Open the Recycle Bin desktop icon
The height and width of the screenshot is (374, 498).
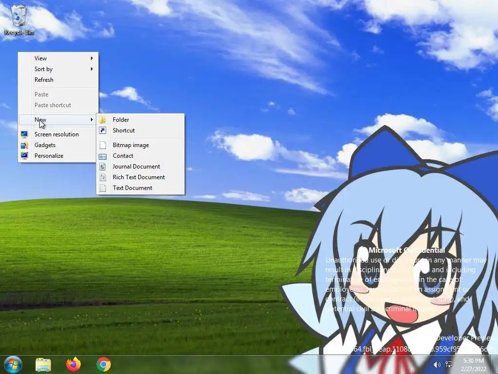[19, 20]
